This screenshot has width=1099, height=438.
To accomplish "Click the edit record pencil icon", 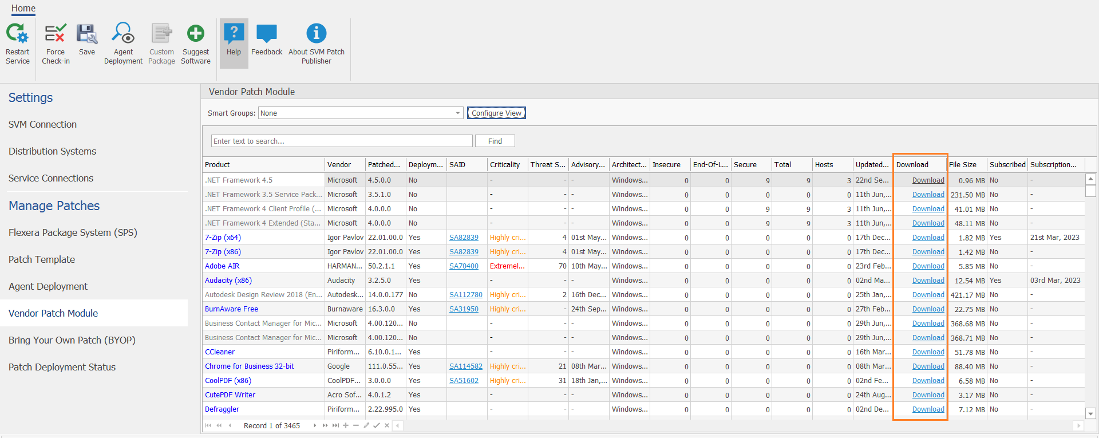I will (x=366, y=425).
